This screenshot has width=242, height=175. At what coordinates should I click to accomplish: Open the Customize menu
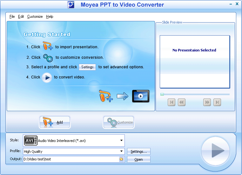coord(35,17)
